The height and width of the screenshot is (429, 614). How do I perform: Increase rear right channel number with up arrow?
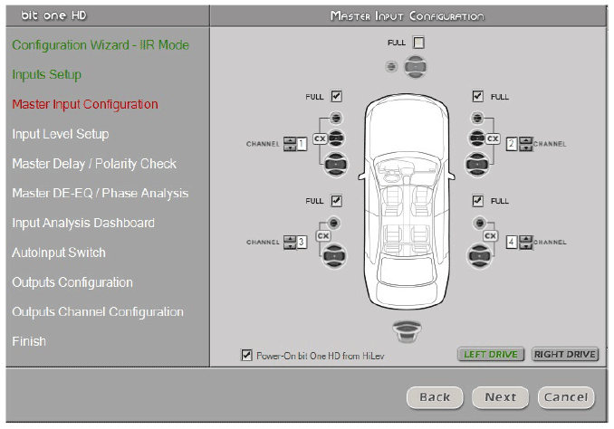526,239
